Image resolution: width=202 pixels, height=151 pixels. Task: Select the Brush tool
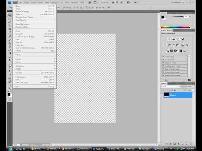pyautogui.click(x=10, y=39)
